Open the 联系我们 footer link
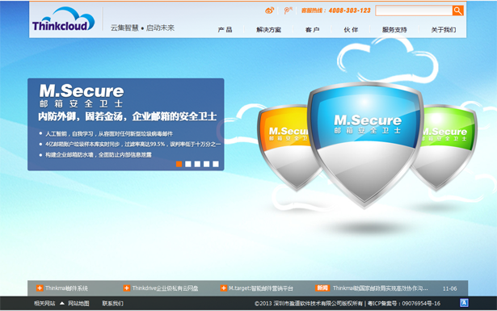This screenshot has height=311, width=497. tap(112, 304)
